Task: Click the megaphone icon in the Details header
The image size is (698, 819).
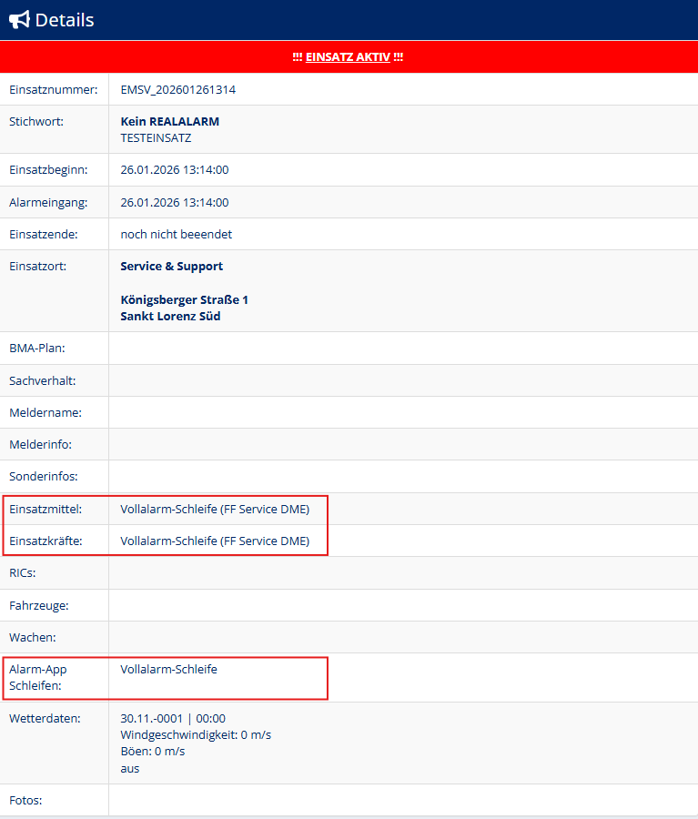Action: pos(19,20)
